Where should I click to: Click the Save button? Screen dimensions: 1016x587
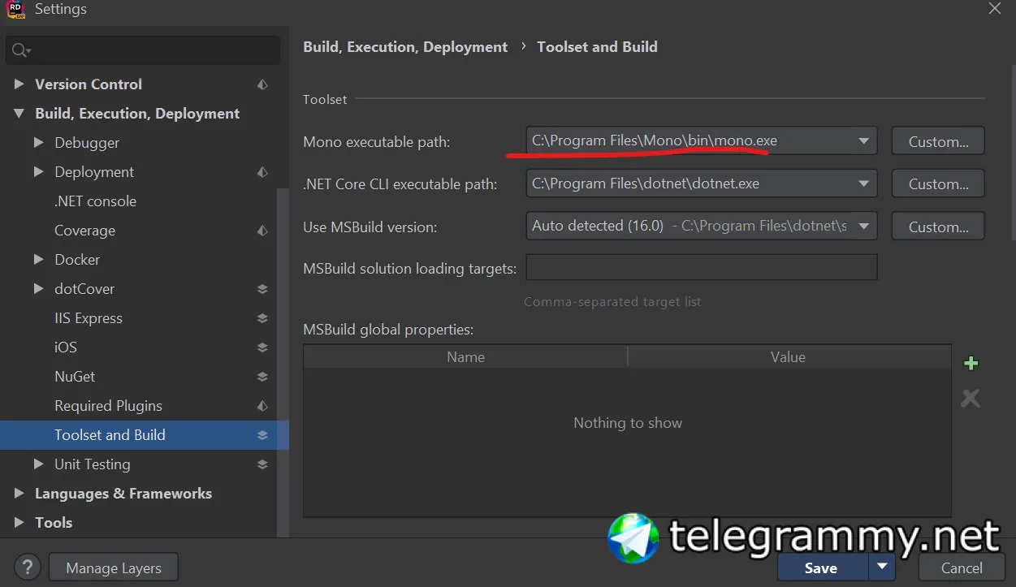click(822, 568)
